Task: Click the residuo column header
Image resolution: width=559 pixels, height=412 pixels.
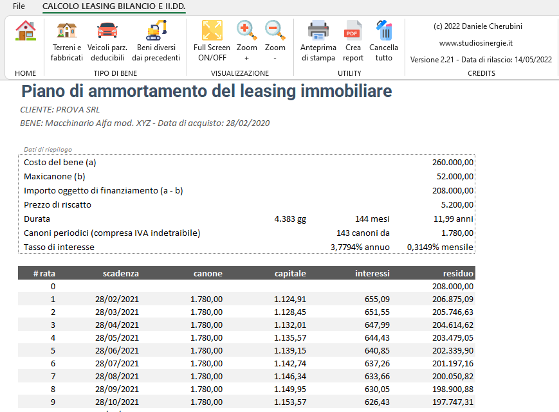Action: [458, 273]
